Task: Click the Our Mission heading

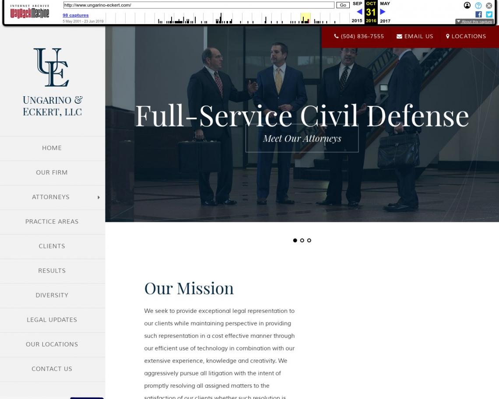Action: [x=189, y=289]
